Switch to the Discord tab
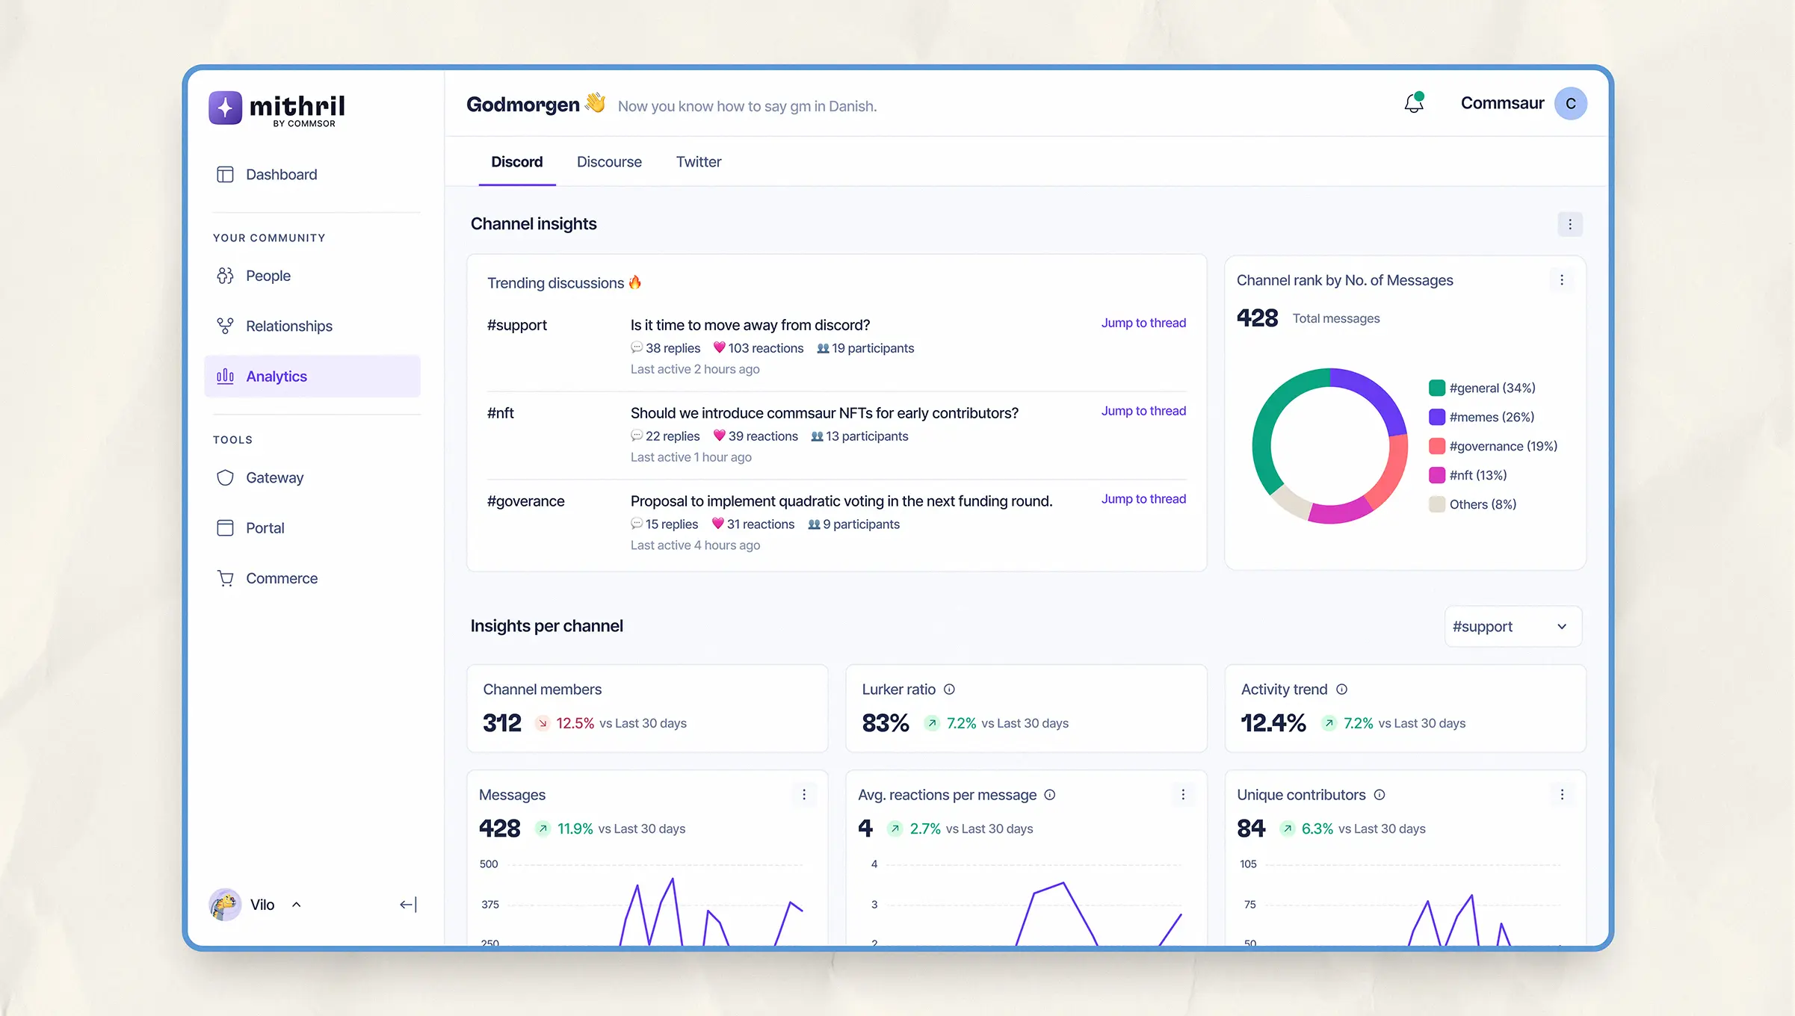The height and width of the screenshot is (1016, 1795). coord(517,162)
